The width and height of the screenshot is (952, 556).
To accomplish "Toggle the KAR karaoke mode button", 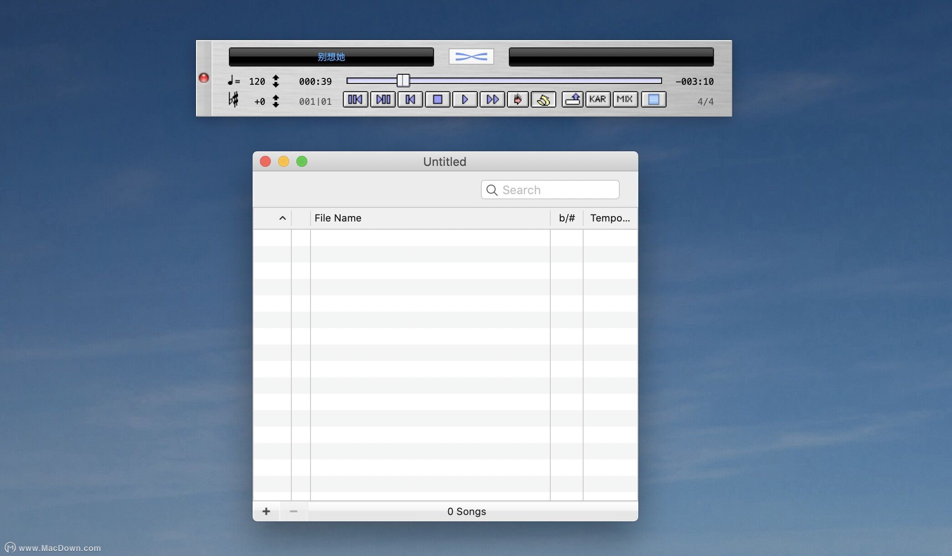I will point(598,99).
